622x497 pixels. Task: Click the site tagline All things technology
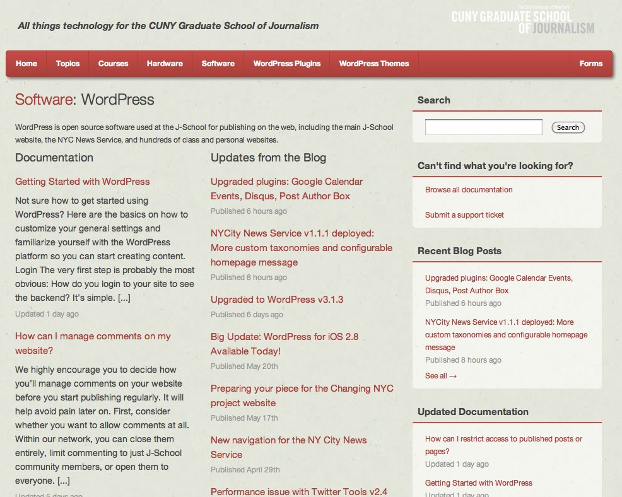pyautogui.click(x=168, y=26)
